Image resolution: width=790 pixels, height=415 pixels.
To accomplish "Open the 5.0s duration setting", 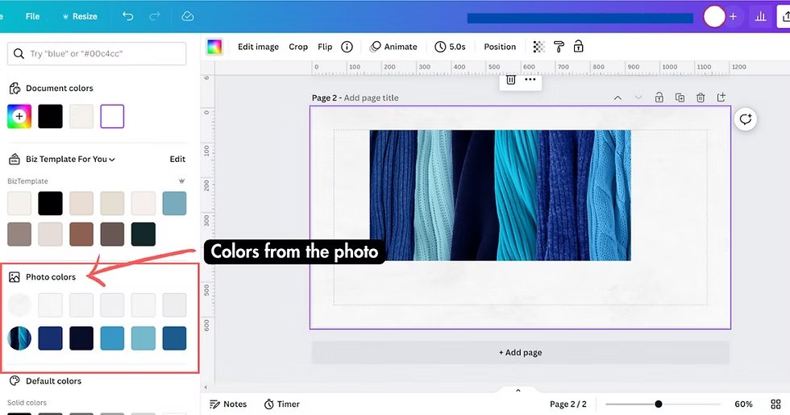I will (451, 47).
